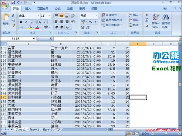Open font color dropdown arrow
Screen dimensions: 182x136
click(x=41, y=28)
